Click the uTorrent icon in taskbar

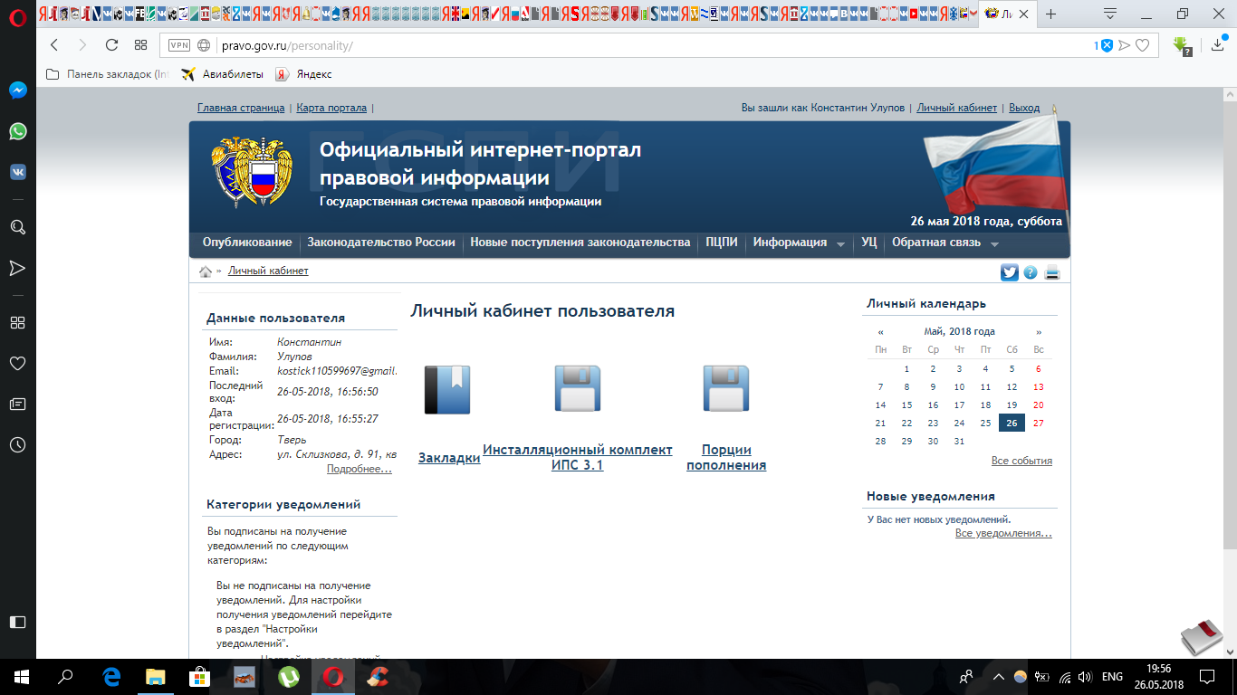(289, 676)
